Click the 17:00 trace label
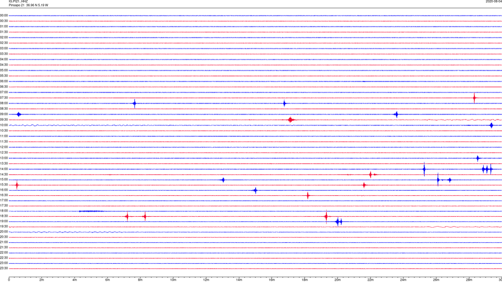This screenshot has height=282, width=502. (4, 201)
